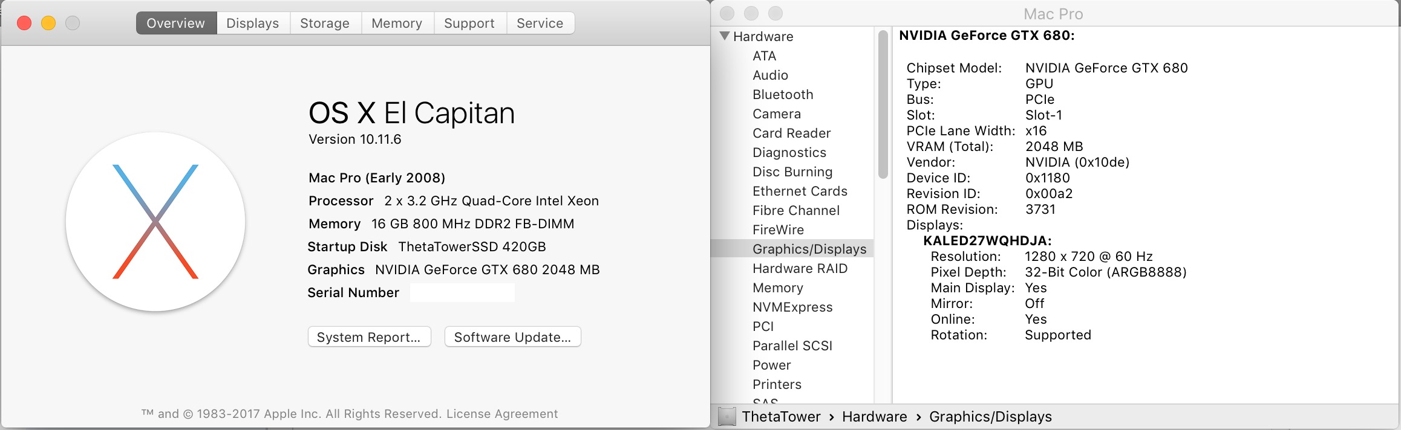1401x430 pixels.
Task: Click the ThetaTower computer icon in path bar
Action: (727, 417)
